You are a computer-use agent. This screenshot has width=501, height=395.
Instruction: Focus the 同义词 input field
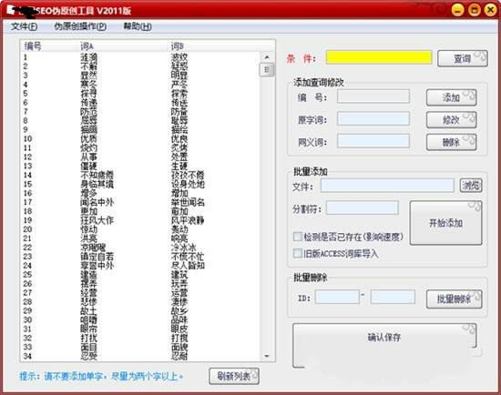pos(373,141)
